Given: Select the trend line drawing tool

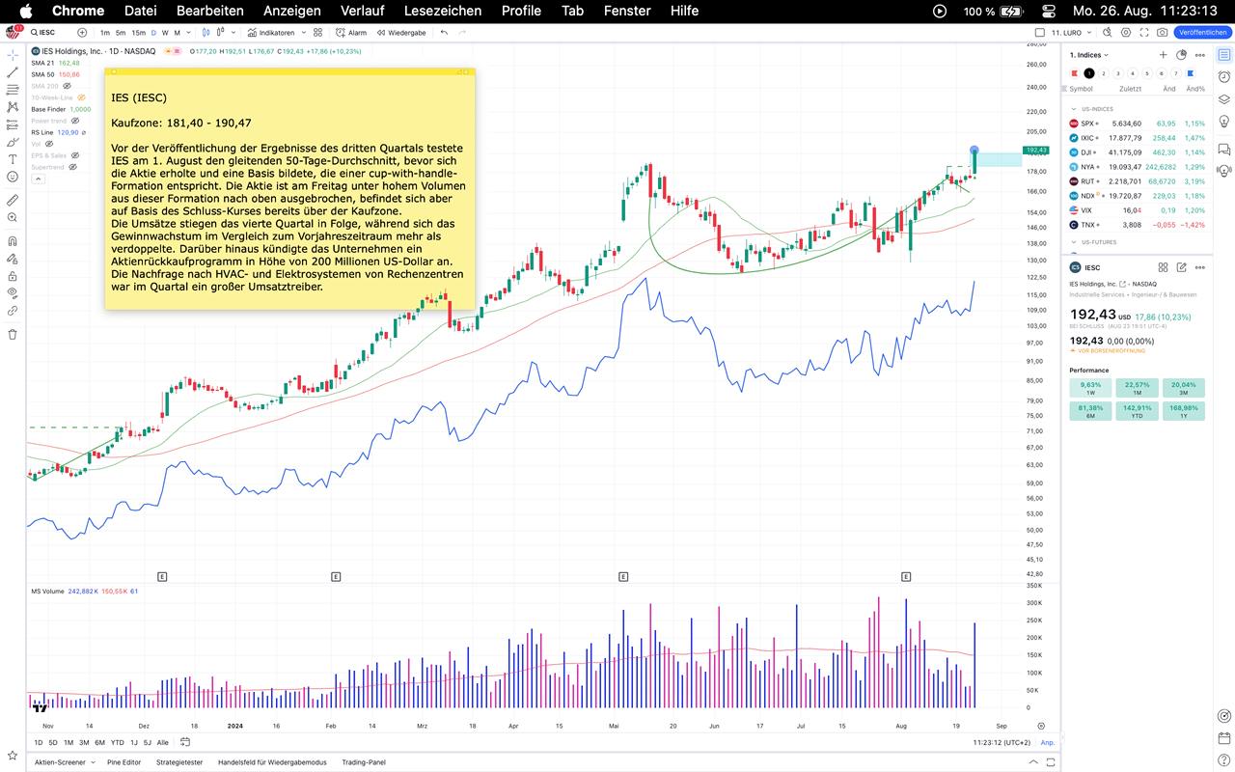Looking at the screenshot, I should tap(13, 72).
